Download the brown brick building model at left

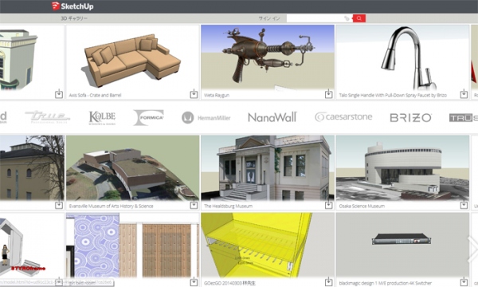click(59, 204)
